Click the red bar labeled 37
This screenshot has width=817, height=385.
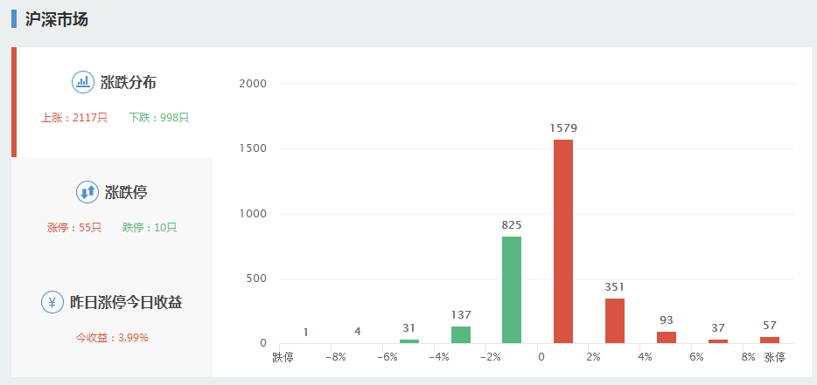718,341
